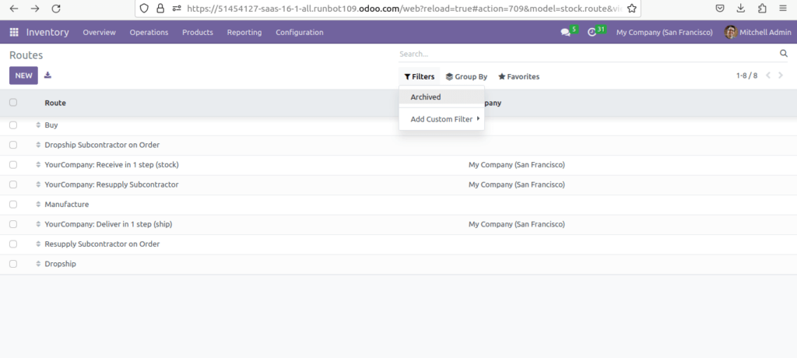
Task: Open the Products menu
Action: [x=198, y=32]
